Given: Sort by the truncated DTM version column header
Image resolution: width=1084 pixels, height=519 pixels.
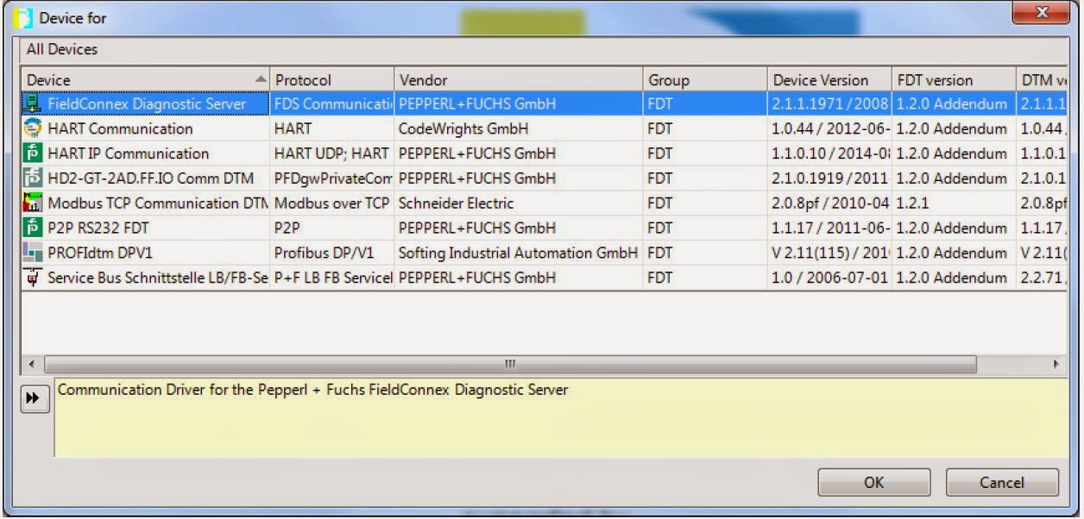Looking at the screenshot, I should click(1040, 80).
